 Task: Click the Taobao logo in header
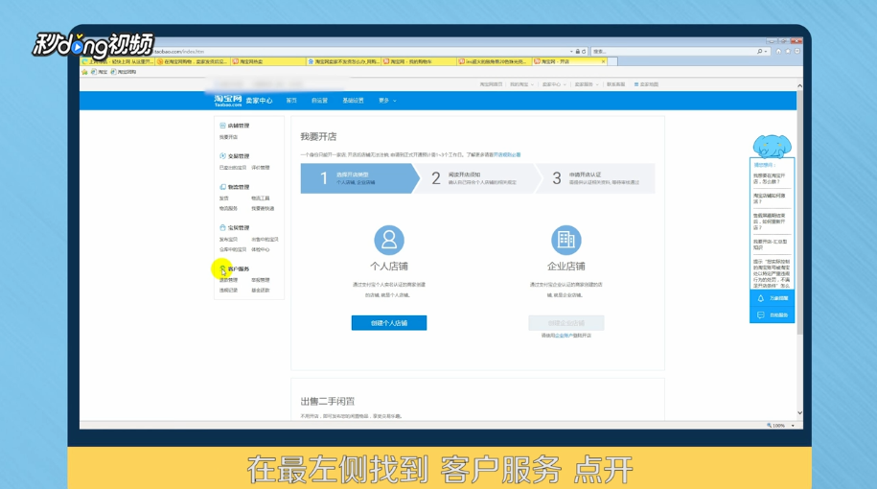pos(228,101)
